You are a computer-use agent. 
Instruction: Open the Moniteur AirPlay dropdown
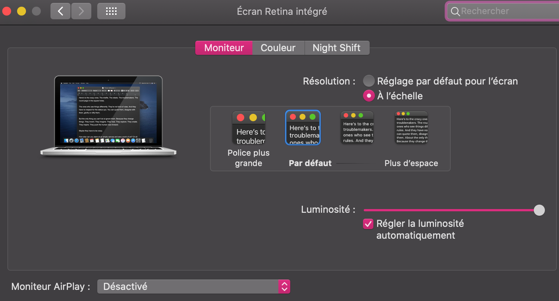point(188,287)
